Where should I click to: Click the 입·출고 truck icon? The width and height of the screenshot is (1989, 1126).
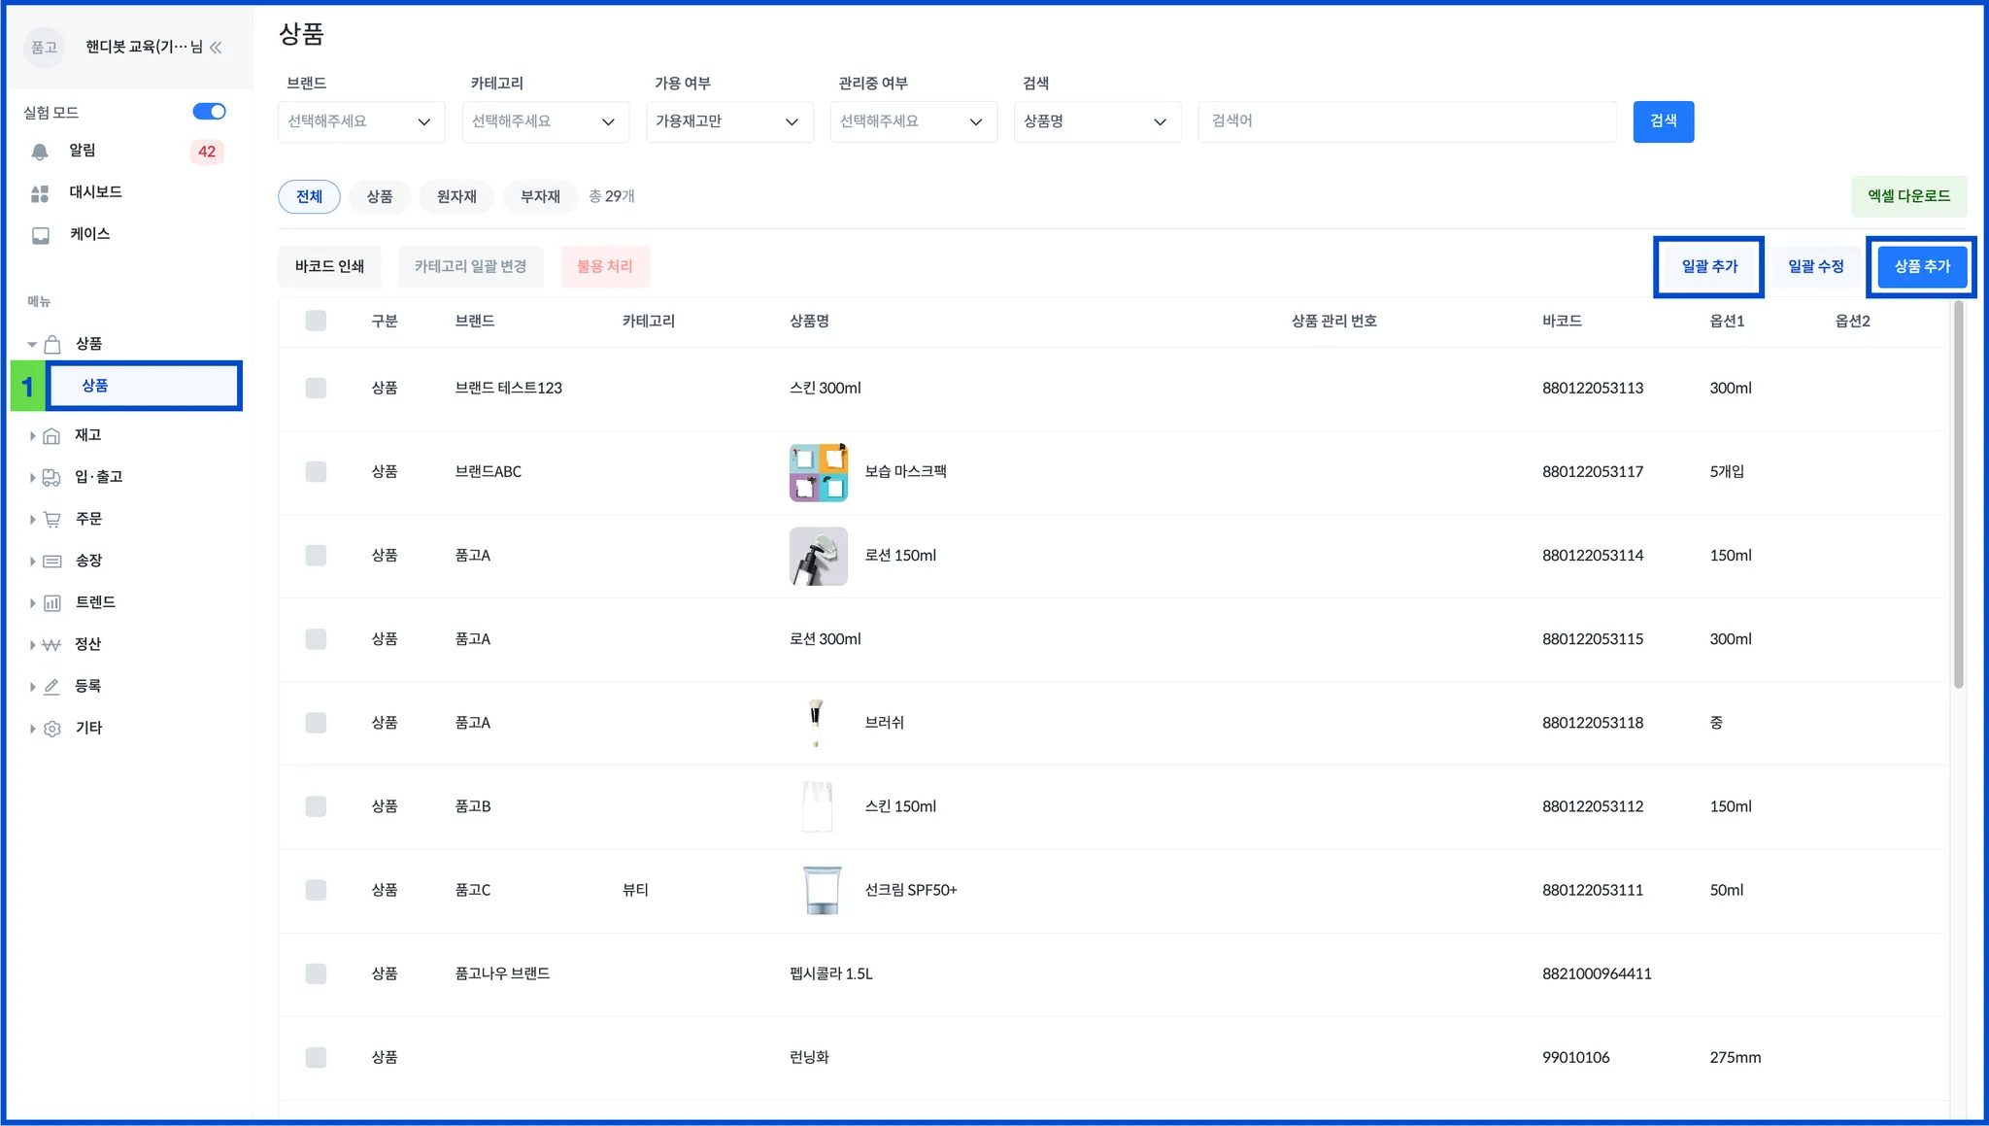(52, 478)
